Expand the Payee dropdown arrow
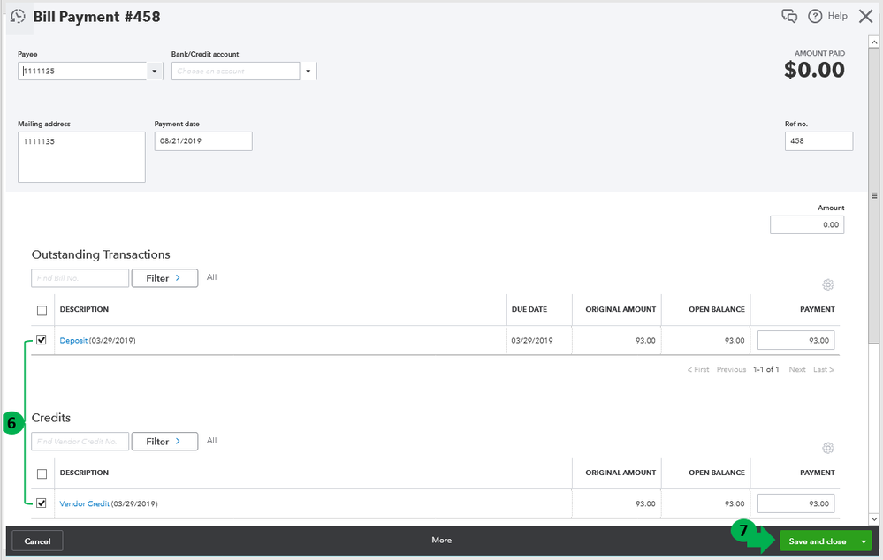The height and width of the screenshot is (560, 883). click(x=156, y=72)
